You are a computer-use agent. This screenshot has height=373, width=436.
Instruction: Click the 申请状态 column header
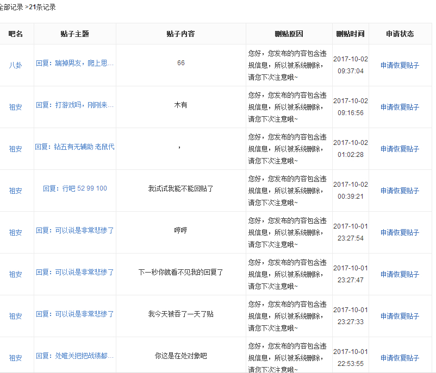point(400,34)
